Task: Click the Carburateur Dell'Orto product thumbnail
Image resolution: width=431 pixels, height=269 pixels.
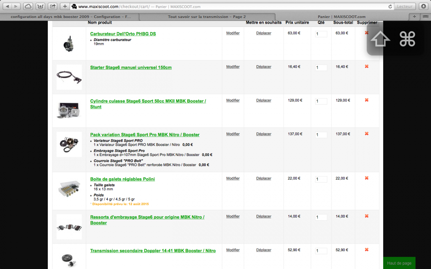Action: 69,43
